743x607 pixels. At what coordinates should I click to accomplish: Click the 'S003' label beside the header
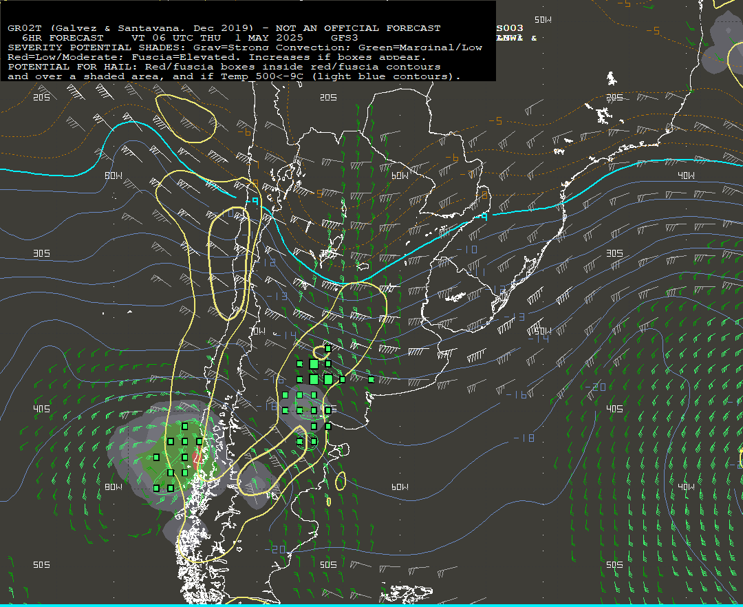click(x=510, y=28)
